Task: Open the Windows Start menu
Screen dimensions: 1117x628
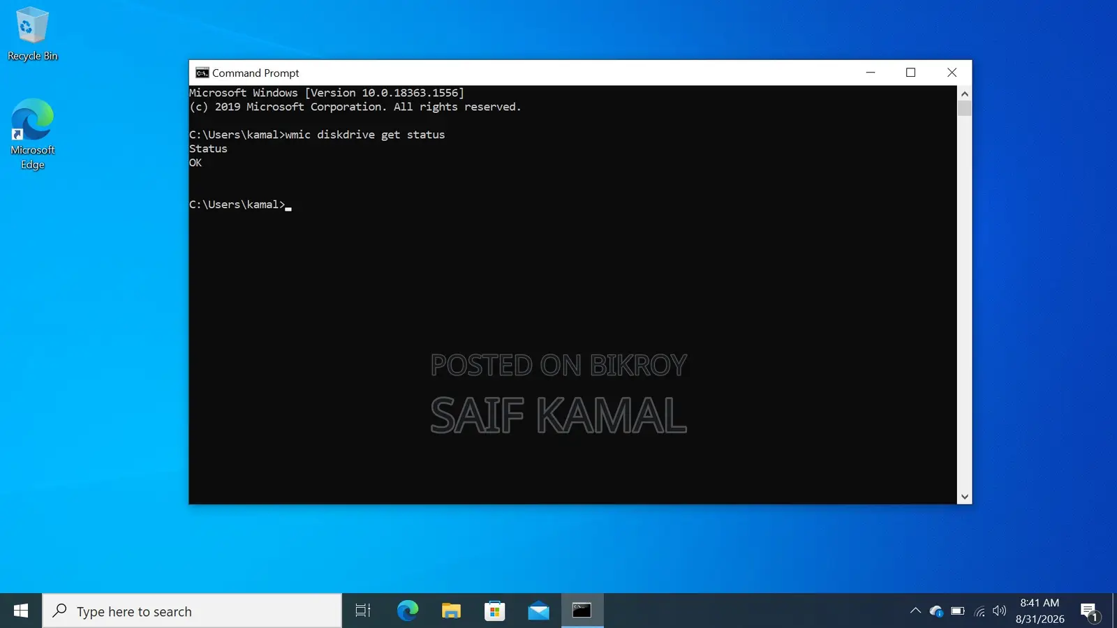Action: pos(21,611)
